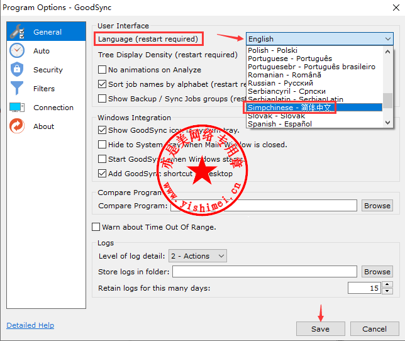Click language list scroll down arrow

pos(387,123)
